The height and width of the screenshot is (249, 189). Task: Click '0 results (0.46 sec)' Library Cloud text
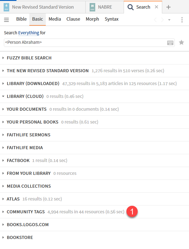pos(65,96)
